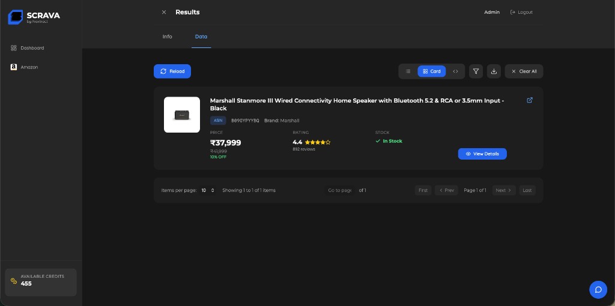This screenshot has height=306, width=615.
Task: Switch to code view icon
Action: (x=455, y=71)
